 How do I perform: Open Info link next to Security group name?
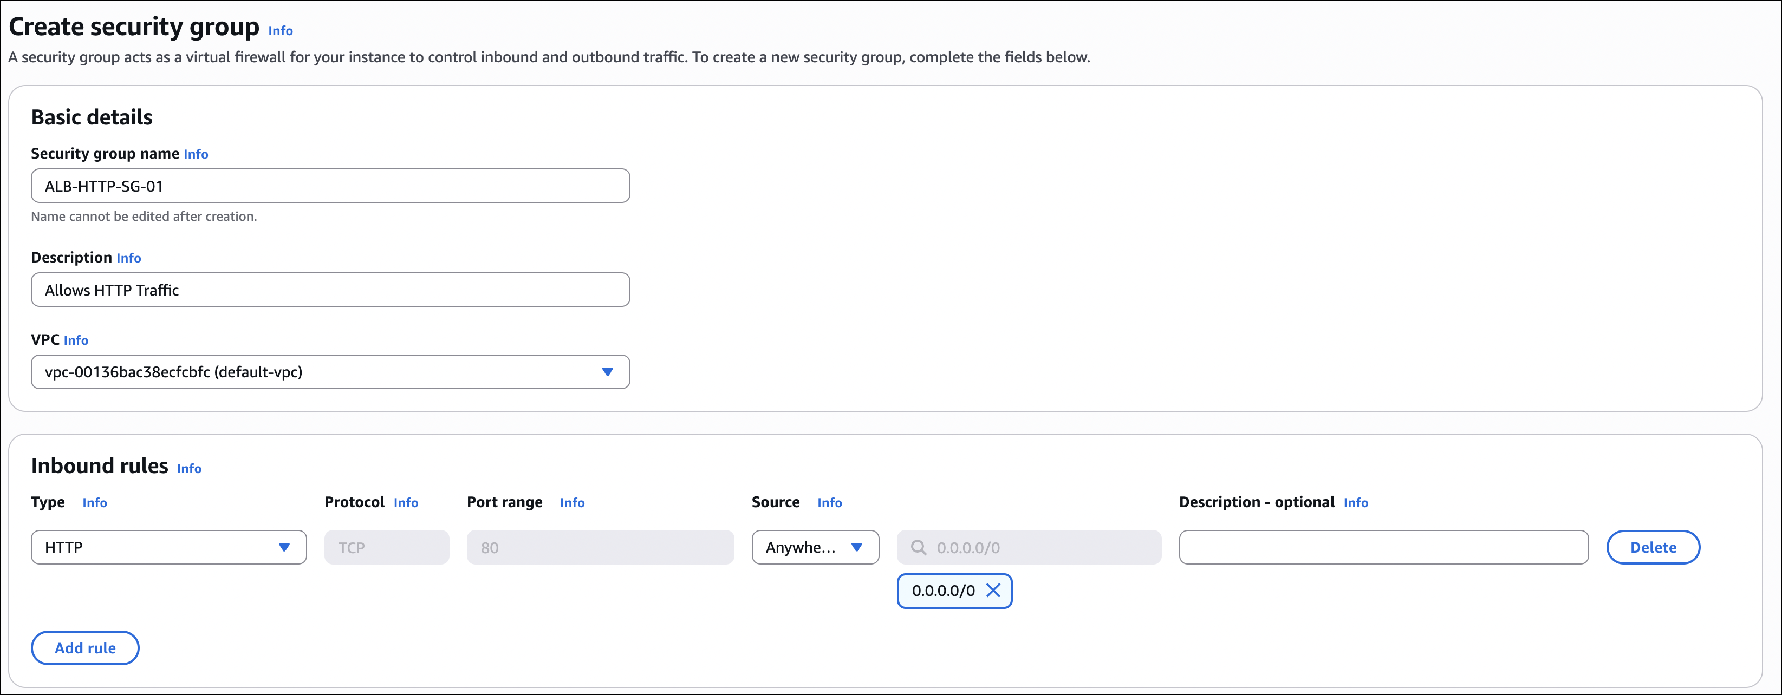coord(196,154)
